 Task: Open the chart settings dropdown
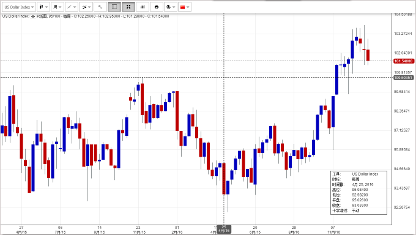170,7
